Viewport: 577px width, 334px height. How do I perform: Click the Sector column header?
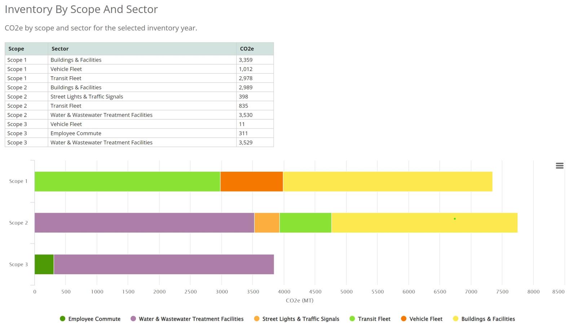click(142, 49)
